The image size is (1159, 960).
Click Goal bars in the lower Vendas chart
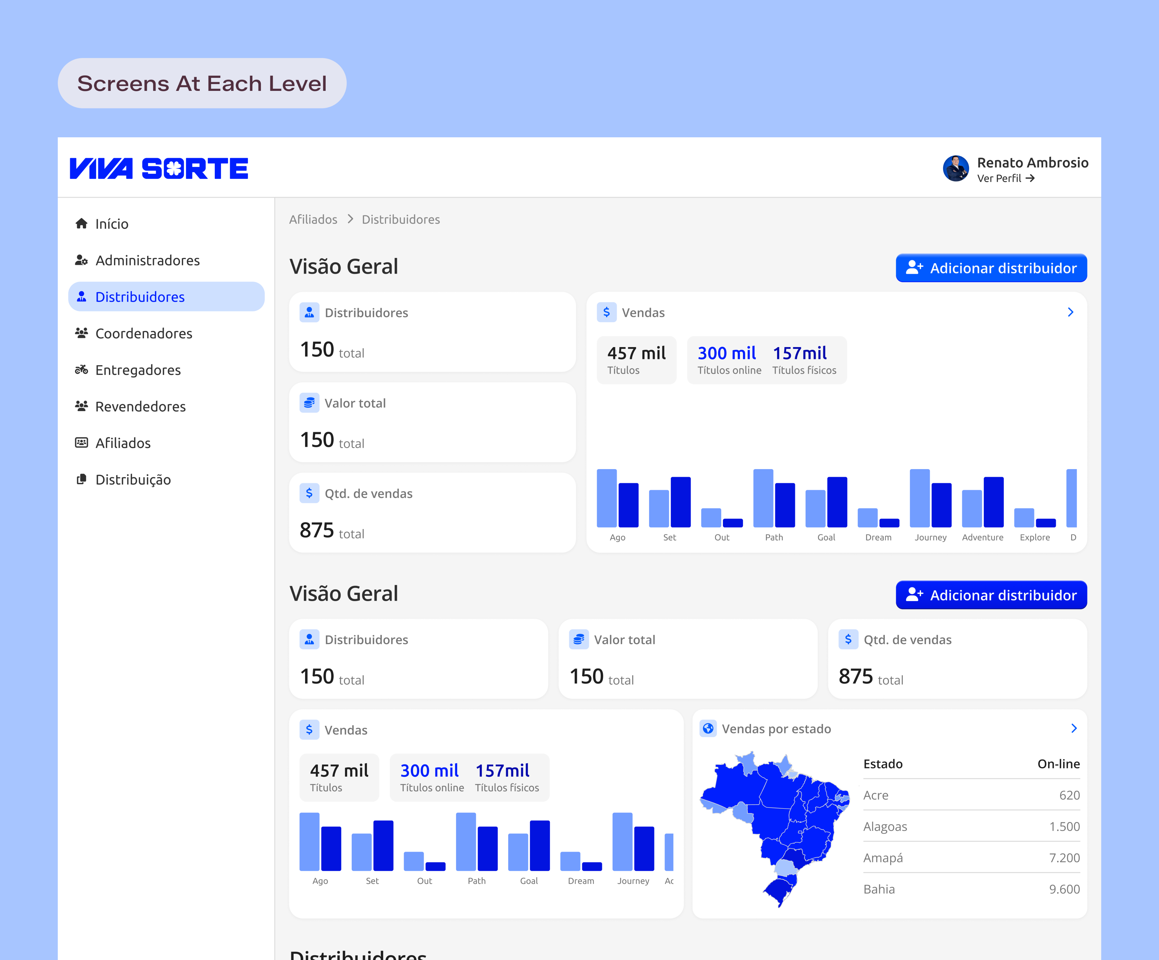pos(529,846)
